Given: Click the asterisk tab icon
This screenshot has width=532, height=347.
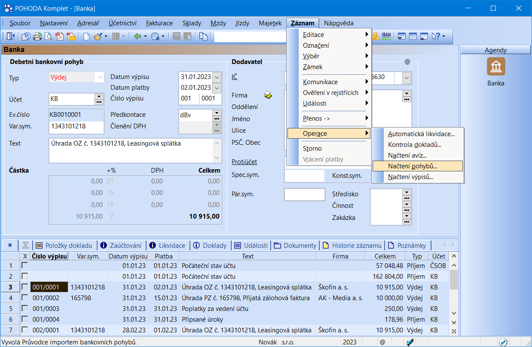Looking at the screenshot, I should pos(10,246).
